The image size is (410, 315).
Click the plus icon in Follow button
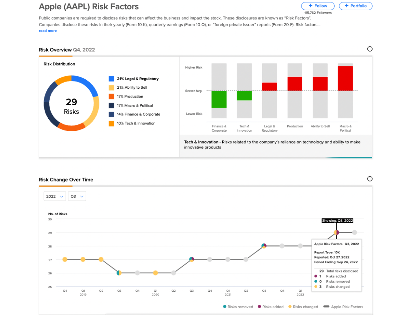point(310,6)
